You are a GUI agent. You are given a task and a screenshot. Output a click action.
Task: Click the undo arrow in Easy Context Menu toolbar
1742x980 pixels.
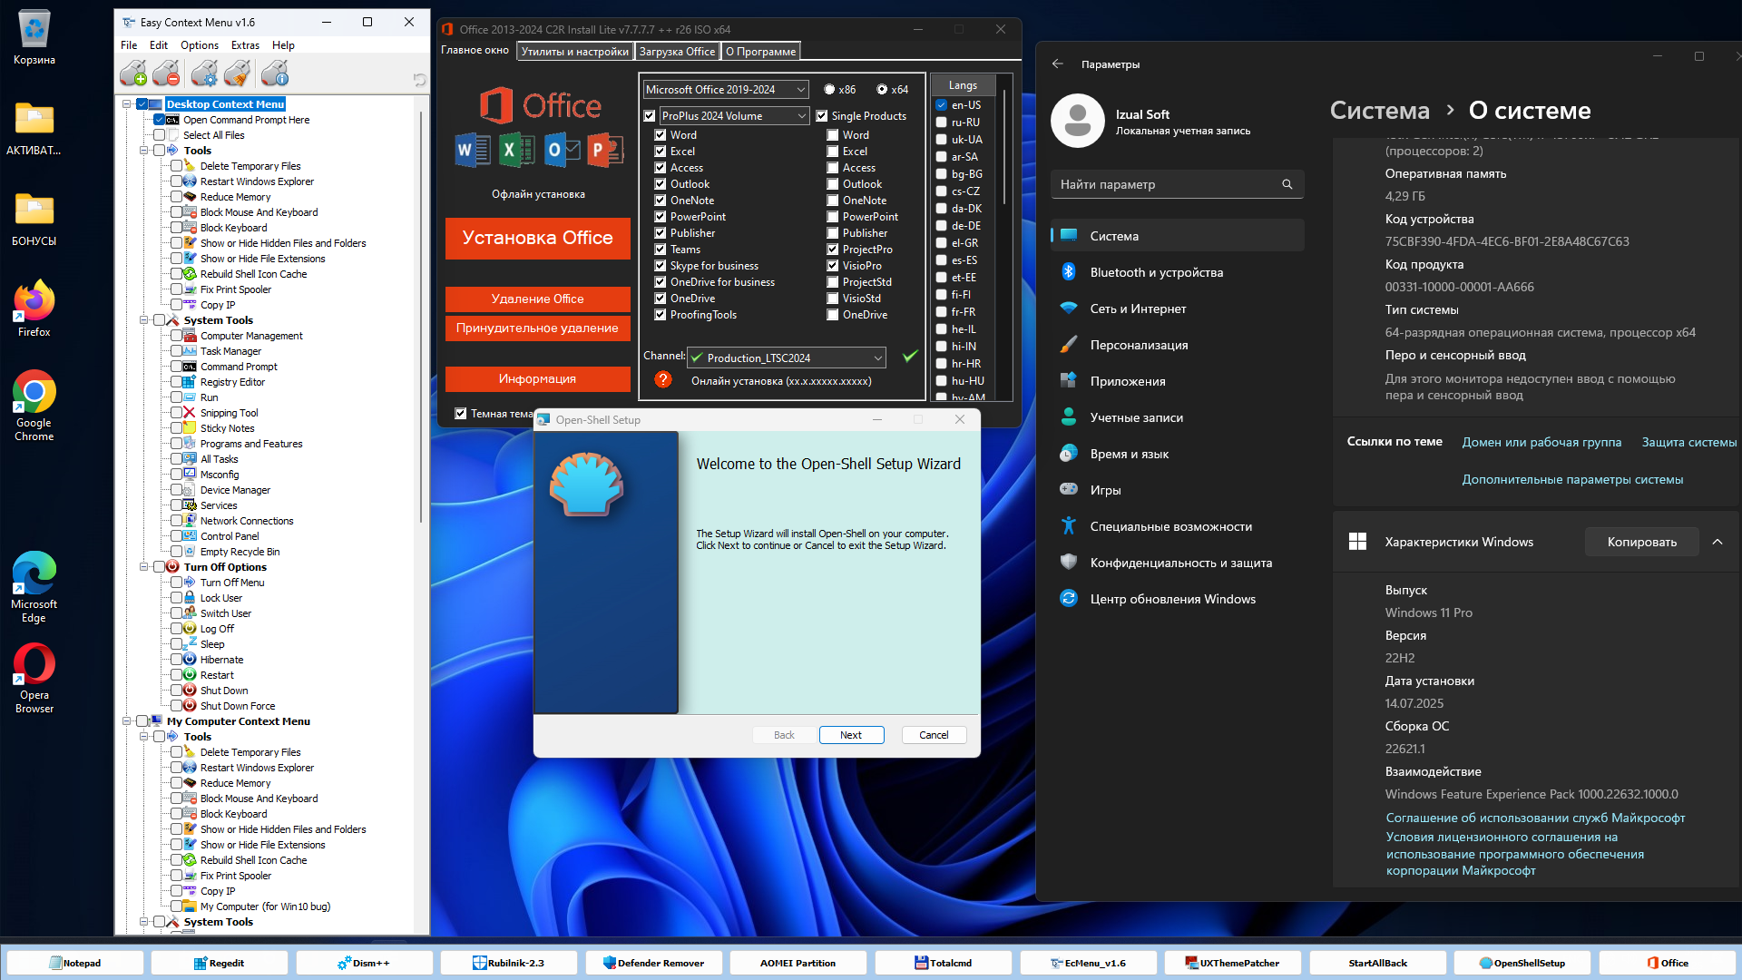point(419,80)
